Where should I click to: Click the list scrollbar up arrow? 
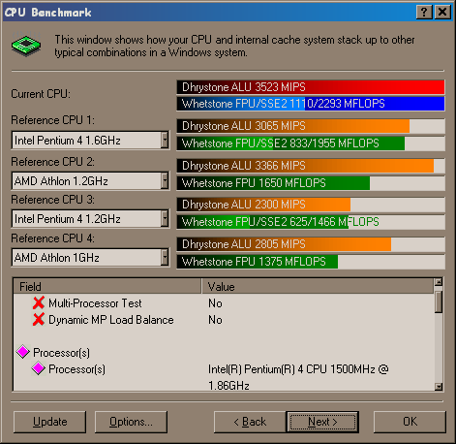439,282
